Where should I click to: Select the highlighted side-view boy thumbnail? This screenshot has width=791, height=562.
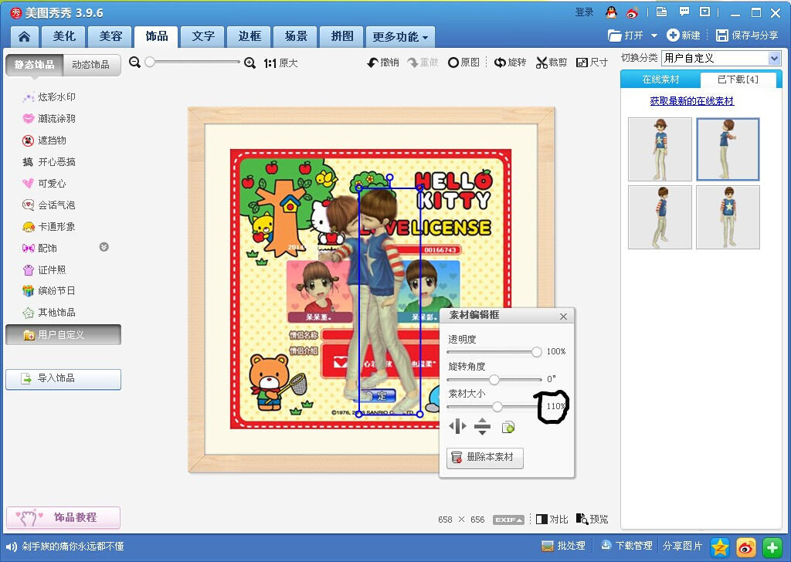pyautogui.click(x=728, y=149)
